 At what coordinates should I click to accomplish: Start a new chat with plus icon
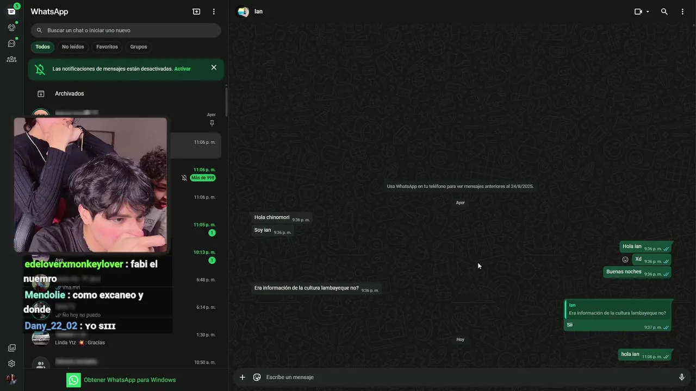tap(196, 11)
